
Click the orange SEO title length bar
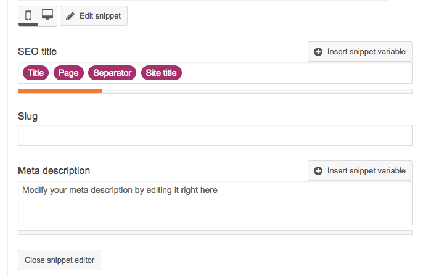[60, 91]
